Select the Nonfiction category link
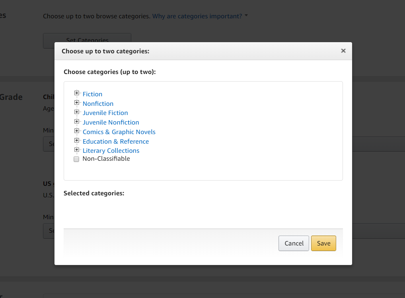Image resolution: width=405 pixels, height=298 pixels. tap(98, 104)
